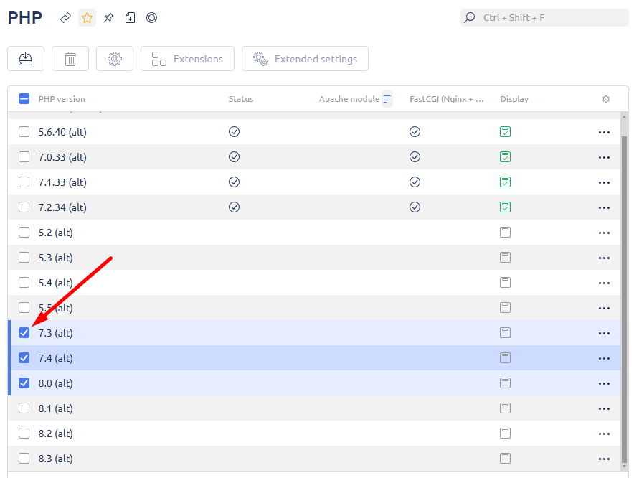The image size is (634, 478).
Task: Toggle the select-all header checkbox
Action: pos(24,99)
